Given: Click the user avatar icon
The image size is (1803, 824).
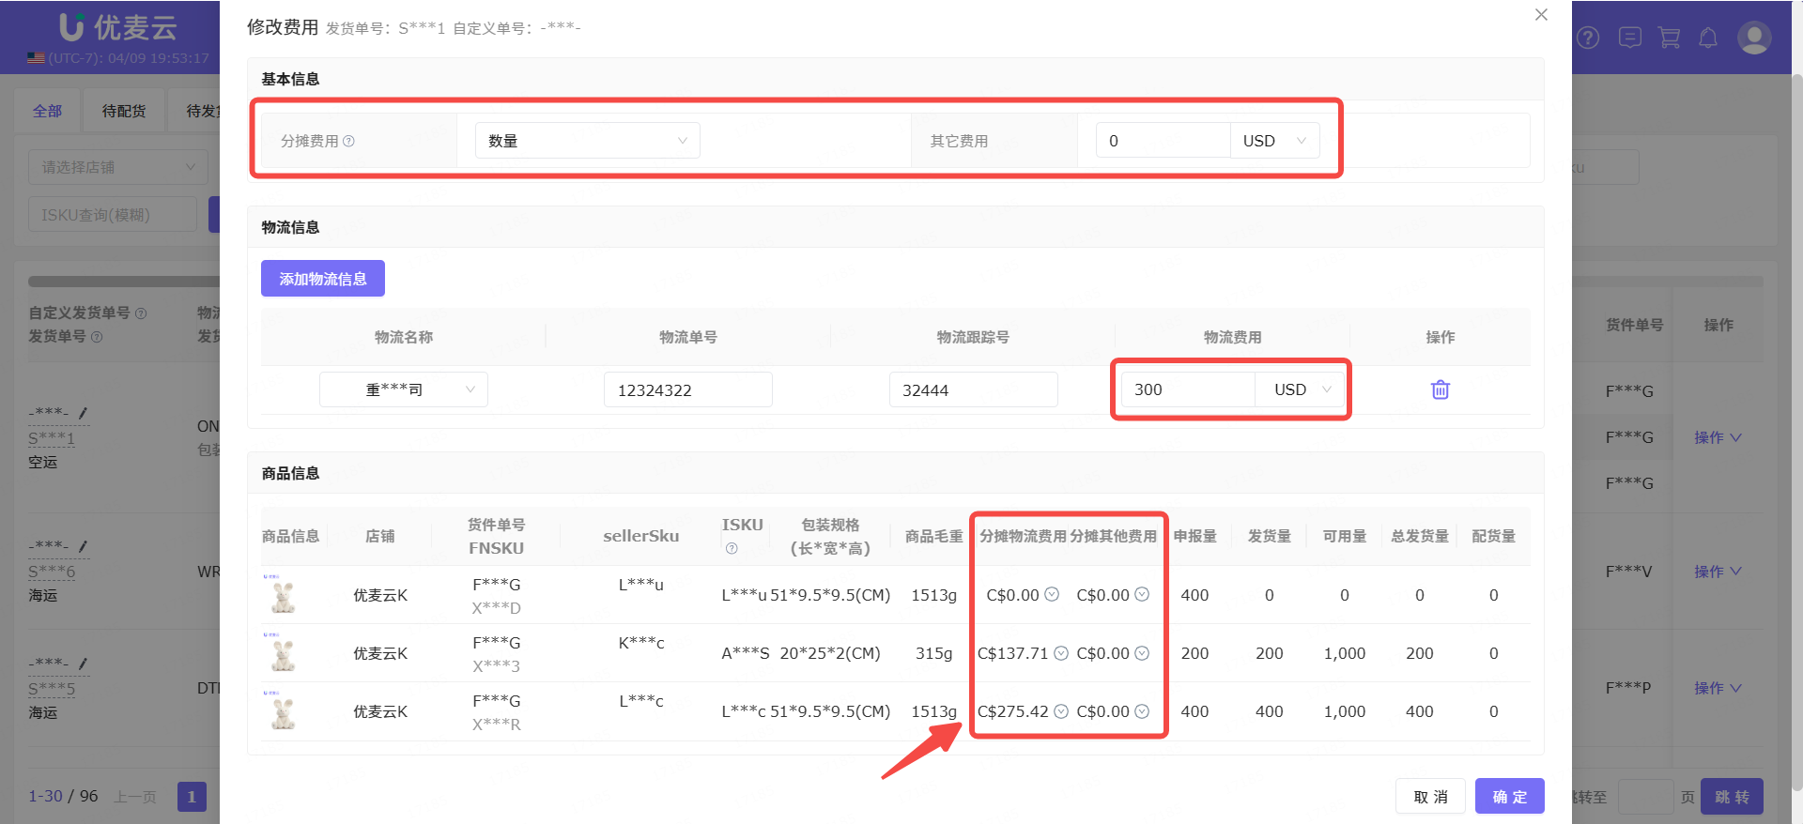Looking at the screenshot, I should [x=1753, y=38].
